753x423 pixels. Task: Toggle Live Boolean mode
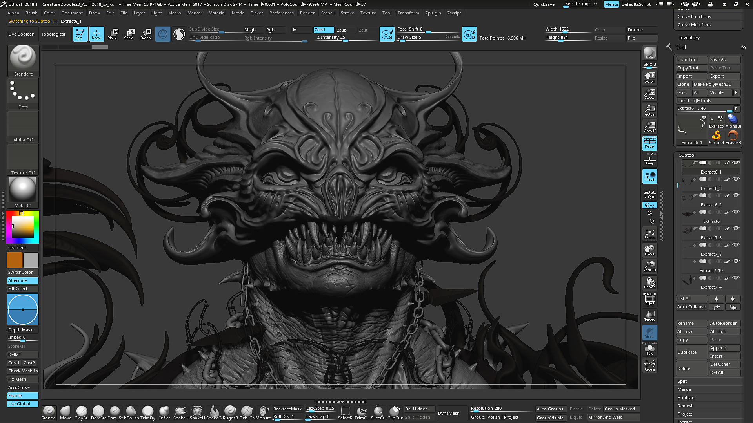(x=21, y=34)
